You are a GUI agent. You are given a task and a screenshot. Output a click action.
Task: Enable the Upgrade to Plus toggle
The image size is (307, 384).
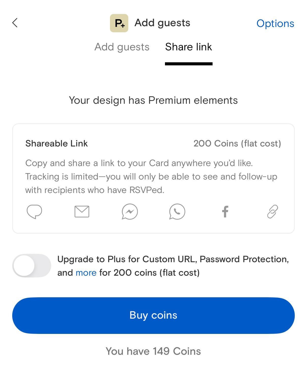[32, 265]
